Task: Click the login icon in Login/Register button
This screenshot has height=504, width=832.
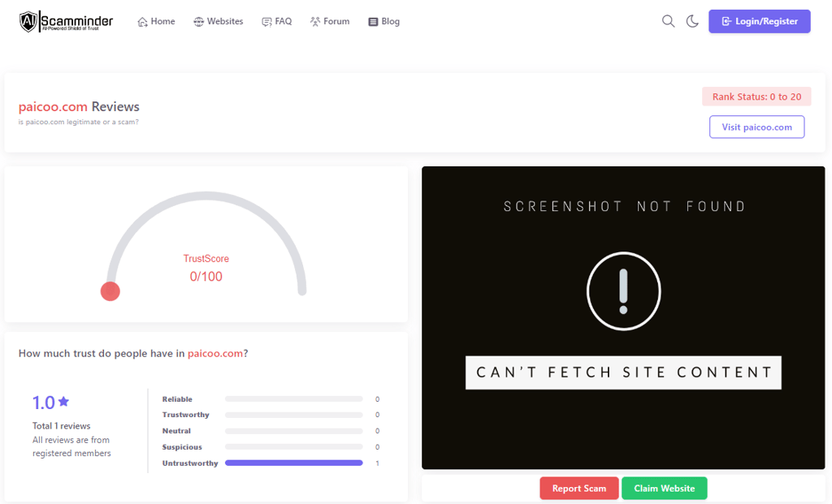Action: [726, 21]
